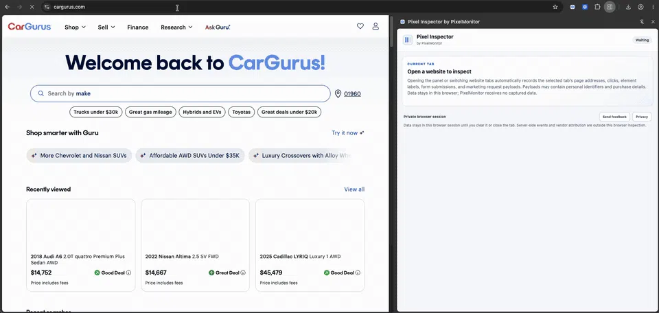
Task: Click the location pin icon beside 01960
Action: (338, 93)
